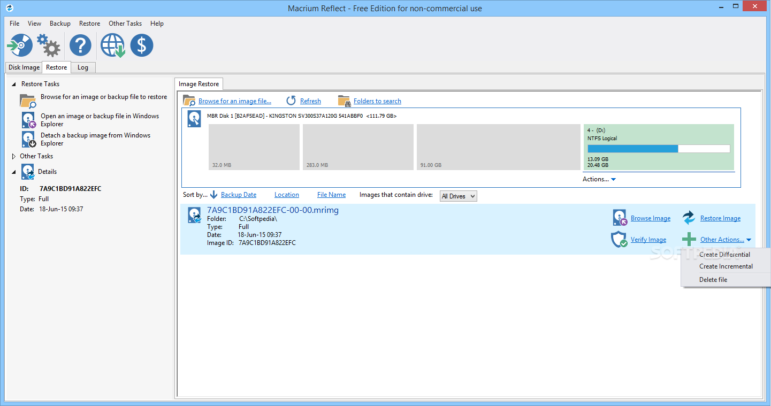Select the 283.0 MB partition block
This screenshot has height=406, width=771.
tap(358, 147)
